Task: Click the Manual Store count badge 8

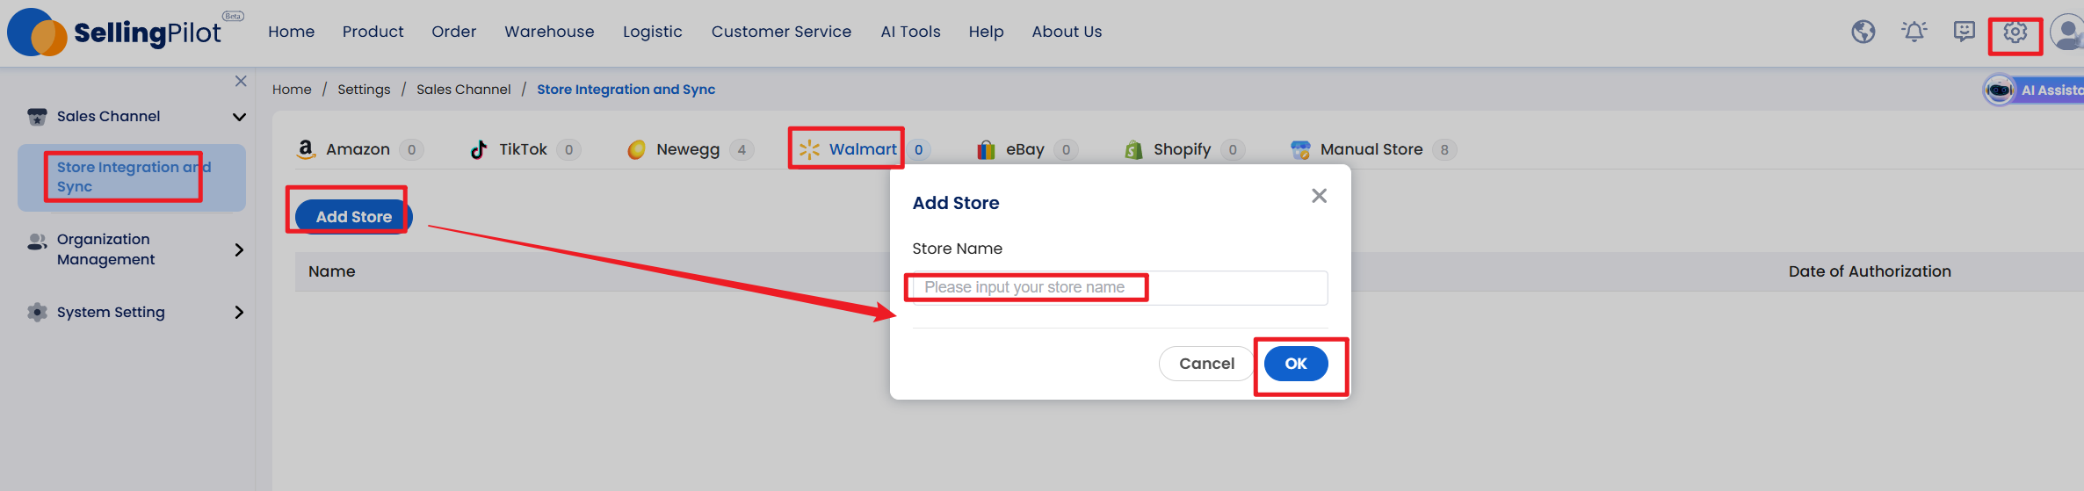Action: [1444, 150]
